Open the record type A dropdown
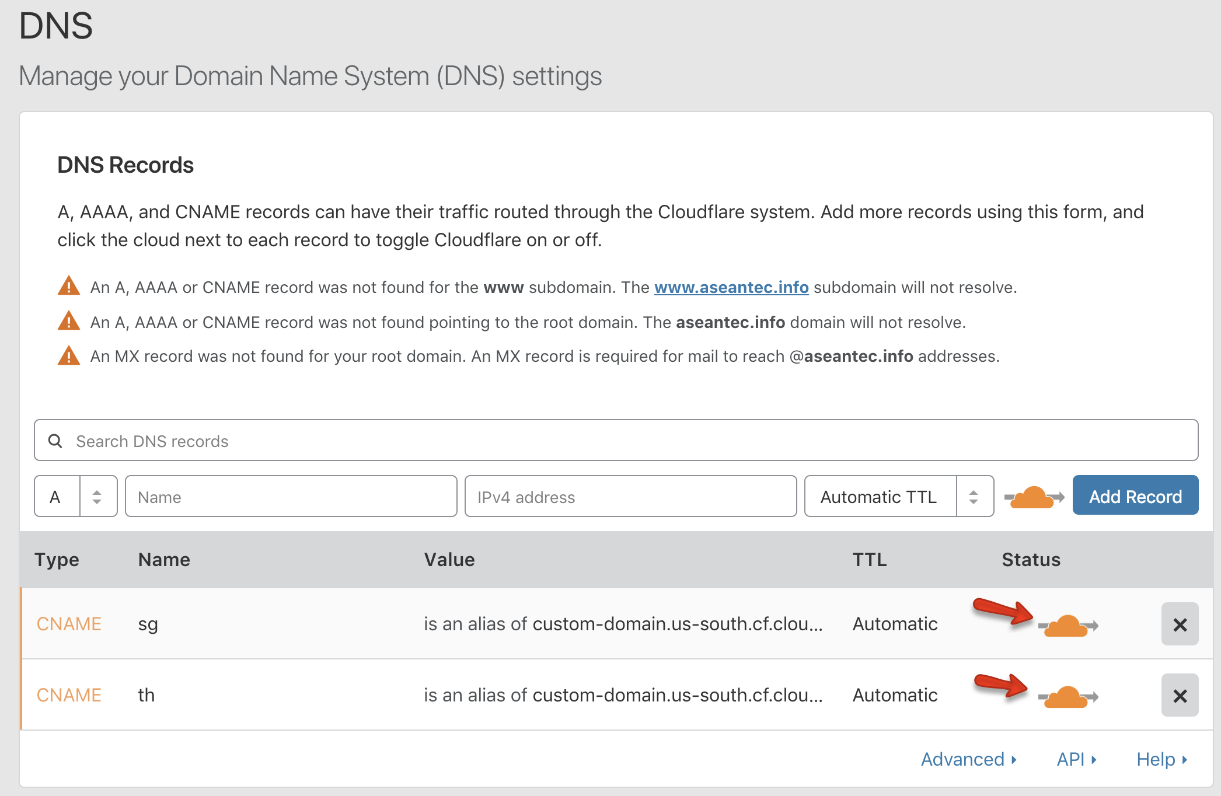 76,497
